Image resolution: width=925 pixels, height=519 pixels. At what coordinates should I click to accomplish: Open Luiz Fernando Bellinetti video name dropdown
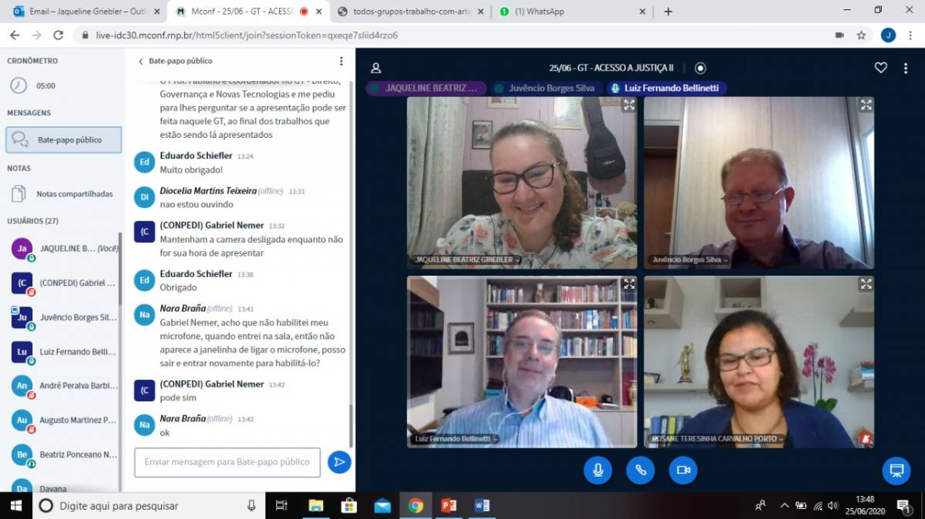[454, 439]
